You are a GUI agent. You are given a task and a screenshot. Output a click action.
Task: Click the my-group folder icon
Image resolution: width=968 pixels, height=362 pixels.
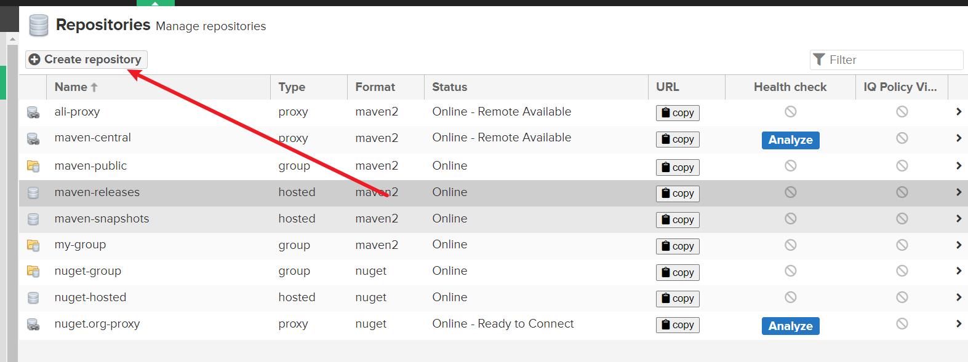(x=33, y=245)
